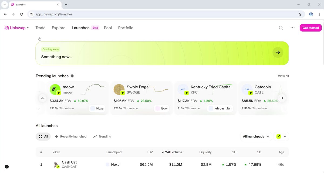Reload the page
Screen dimensions: 324x173
click(x=22, y=14)
